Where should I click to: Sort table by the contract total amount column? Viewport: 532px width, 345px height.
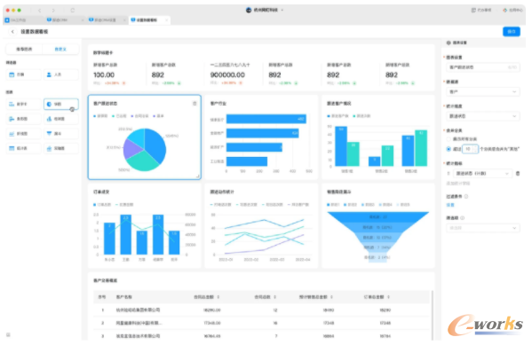point(218,297)
